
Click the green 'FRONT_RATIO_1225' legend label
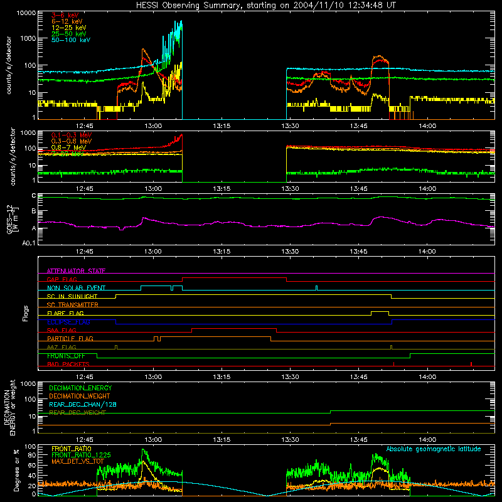81,455
